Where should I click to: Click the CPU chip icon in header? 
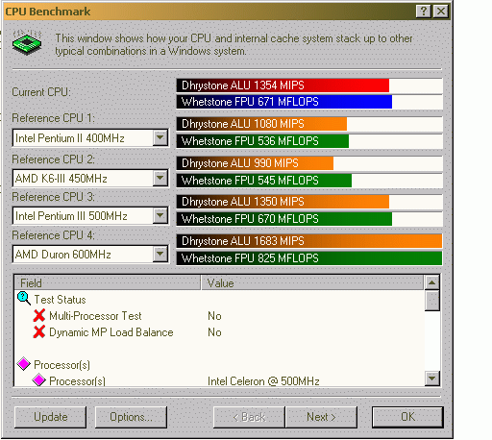(27, 42)
